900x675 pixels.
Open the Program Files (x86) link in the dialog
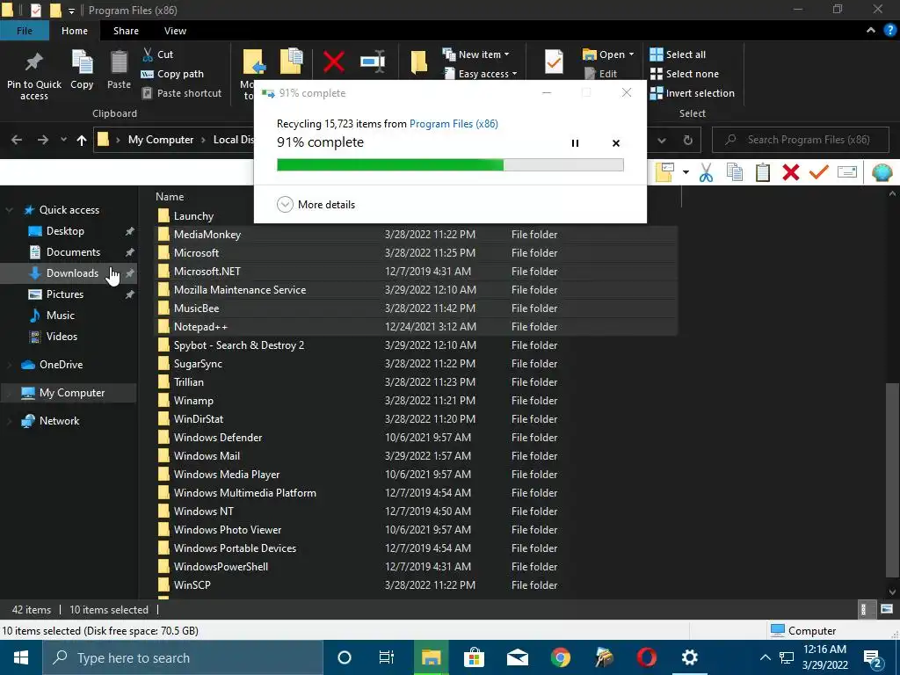454,124
